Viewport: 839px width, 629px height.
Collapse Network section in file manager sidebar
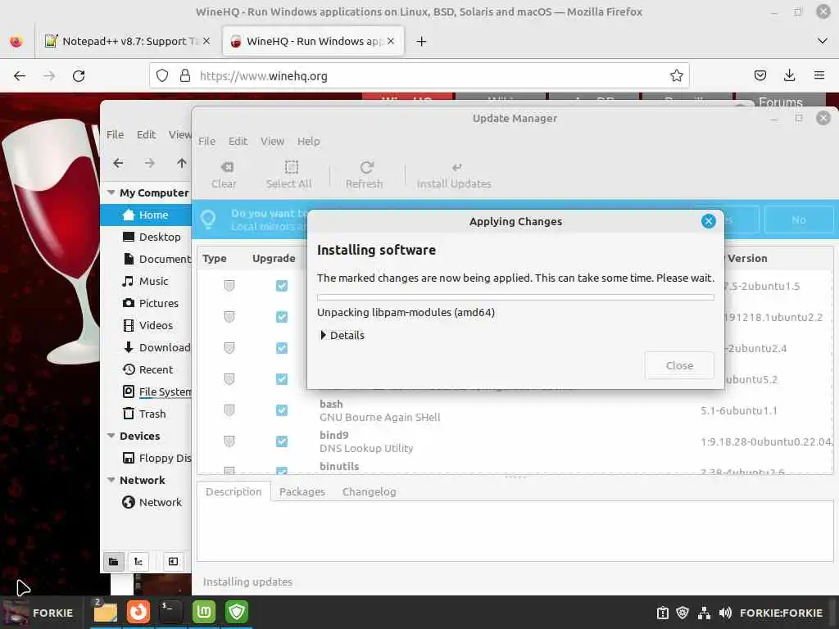tap(111, 480)
